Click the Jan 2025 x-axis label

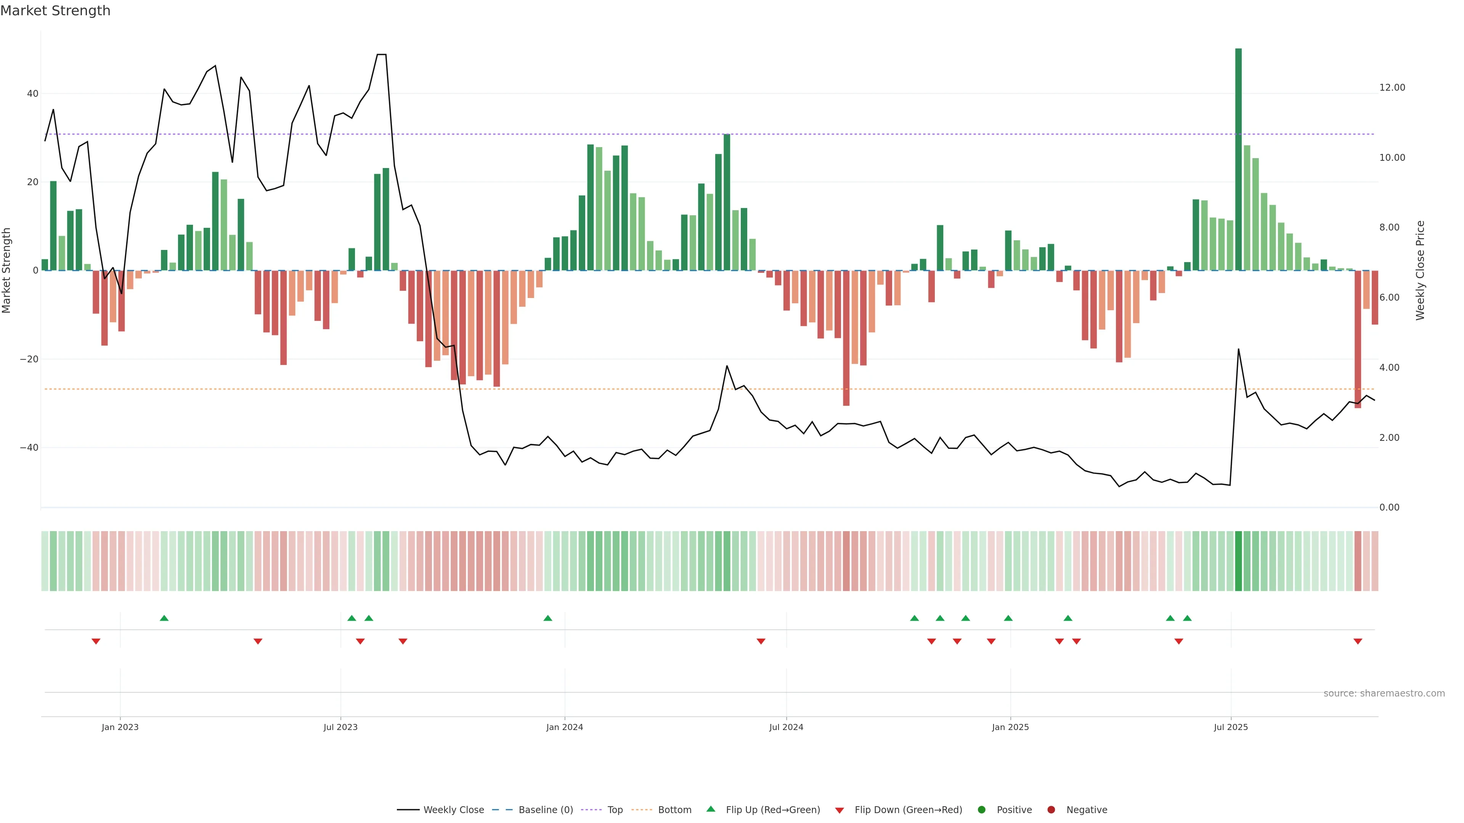1010,727
